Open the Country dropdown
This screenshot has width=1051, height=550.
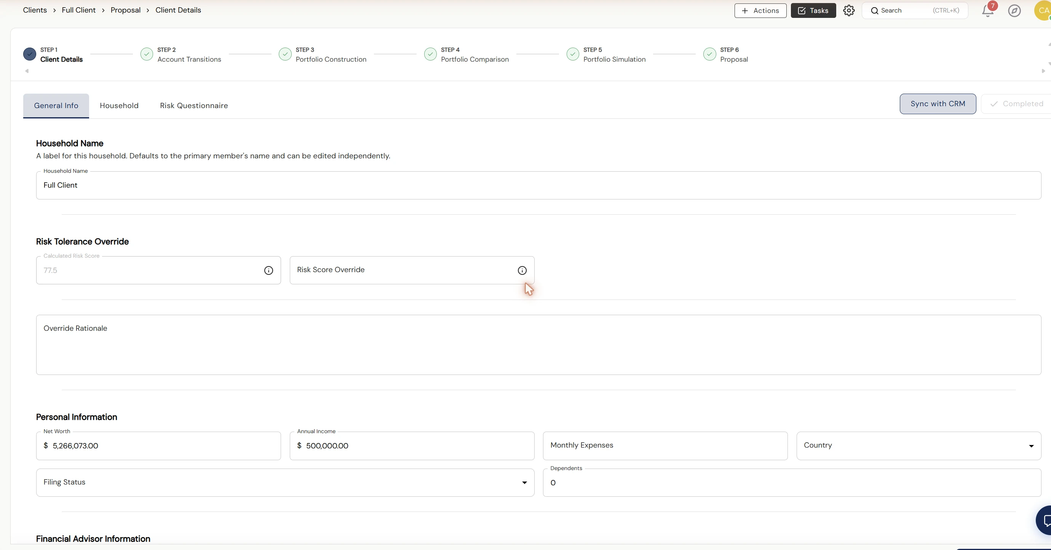point(918,446)
